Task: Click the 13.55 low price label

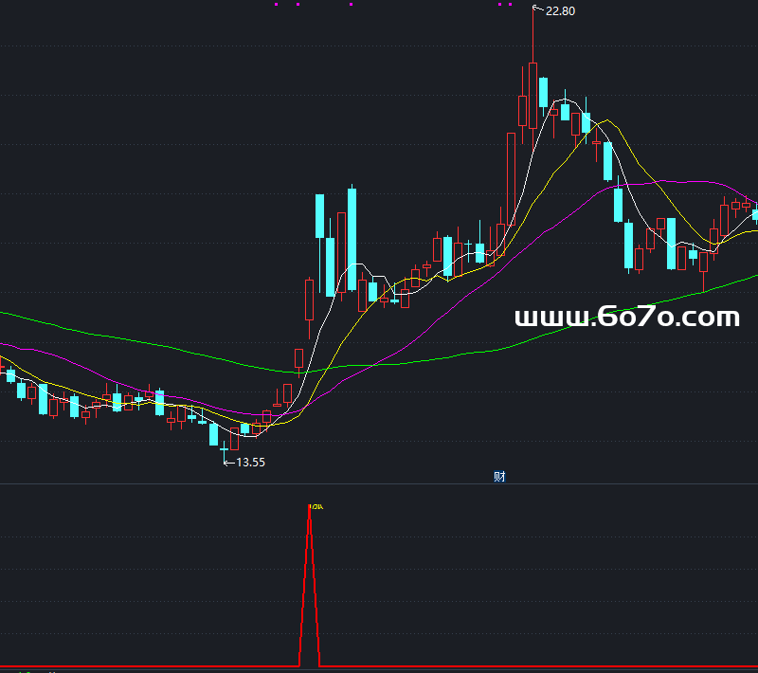Action: click(x=250, y=463)
